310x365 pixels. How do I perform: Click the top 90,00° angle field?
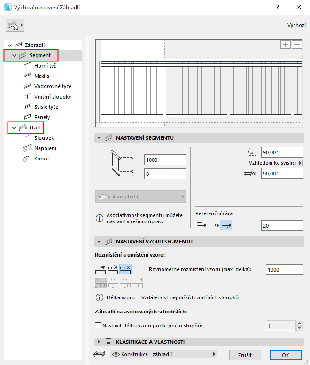tap(282, 152)
